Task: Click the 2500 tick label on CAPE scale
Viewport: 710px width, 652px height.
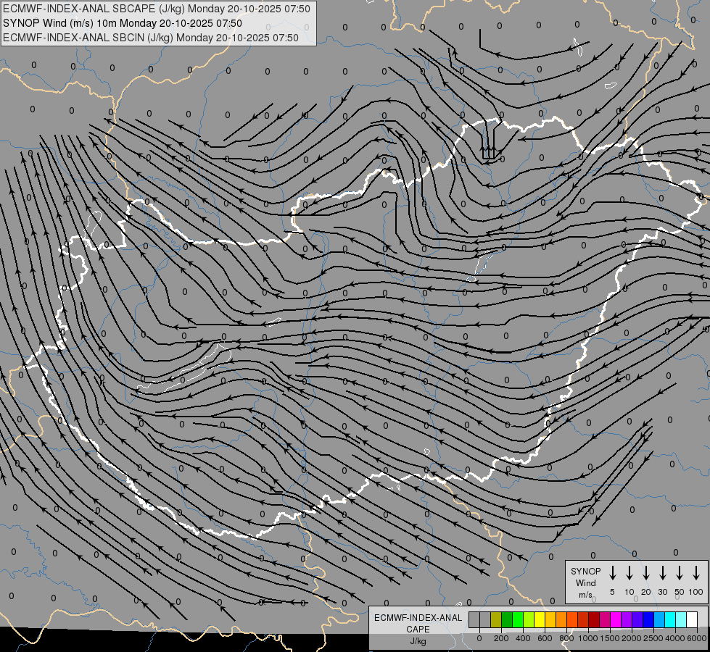Action: click(653, 638)
